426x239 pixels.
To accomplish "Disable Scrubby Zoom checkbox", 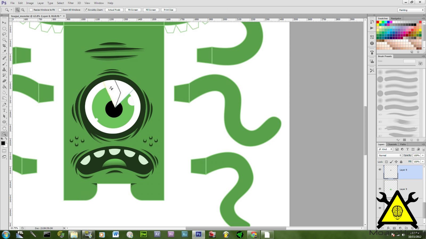I will coord(85,10).
